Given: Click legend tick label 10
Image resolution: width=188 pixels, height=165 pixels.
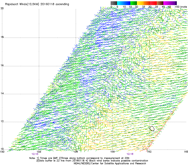Looking at the screenshot, I should click(124, 7).
